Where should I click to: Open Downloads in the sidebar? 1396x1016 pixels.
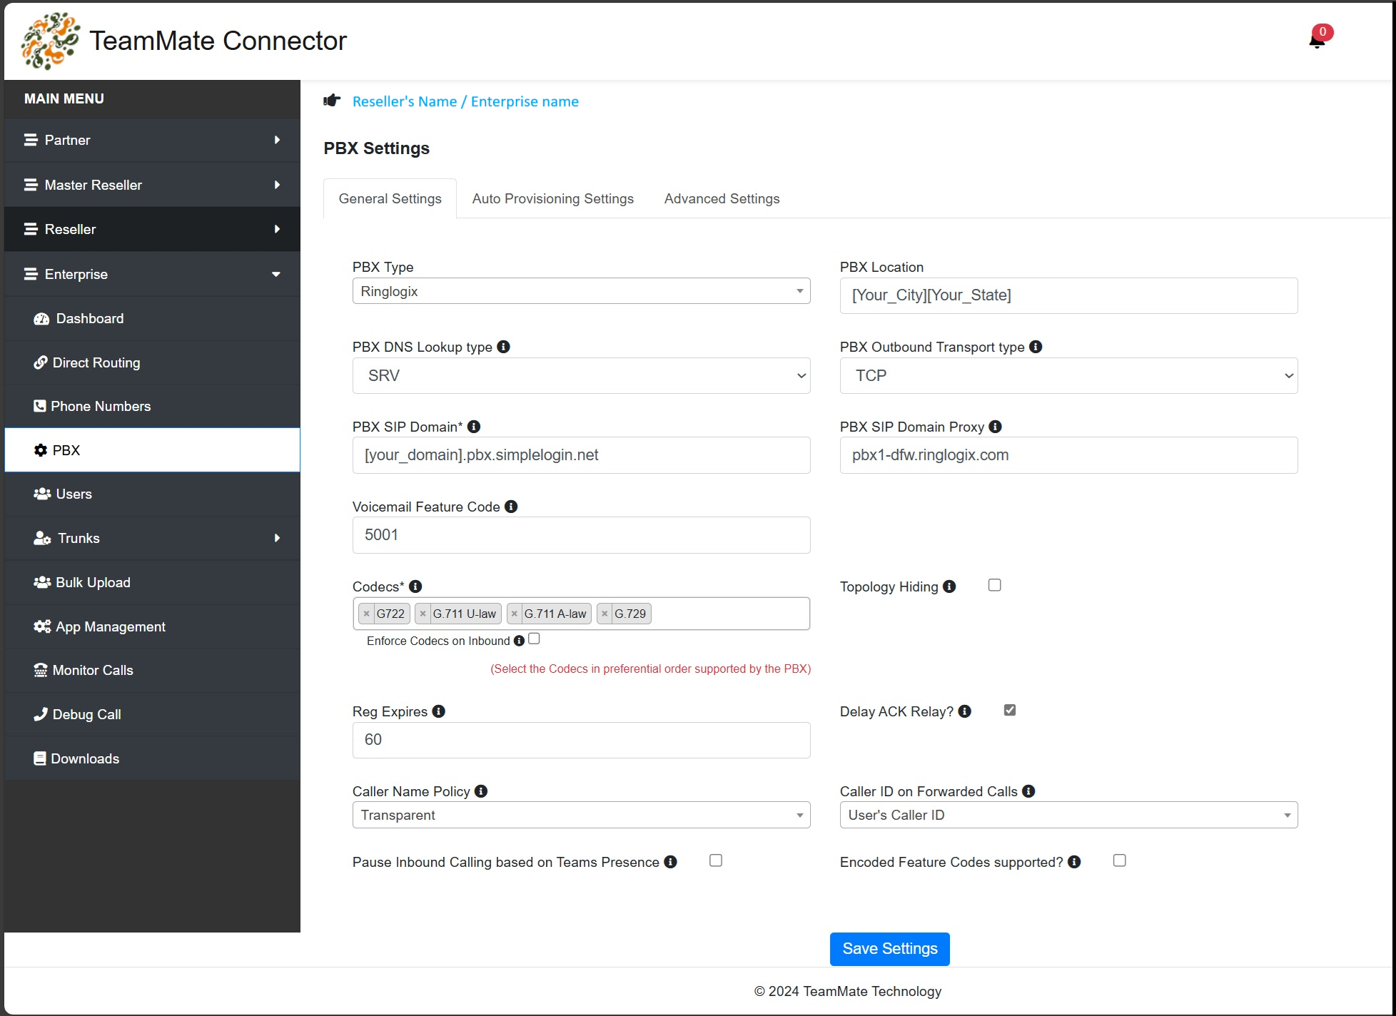click(x=153, y=758)
